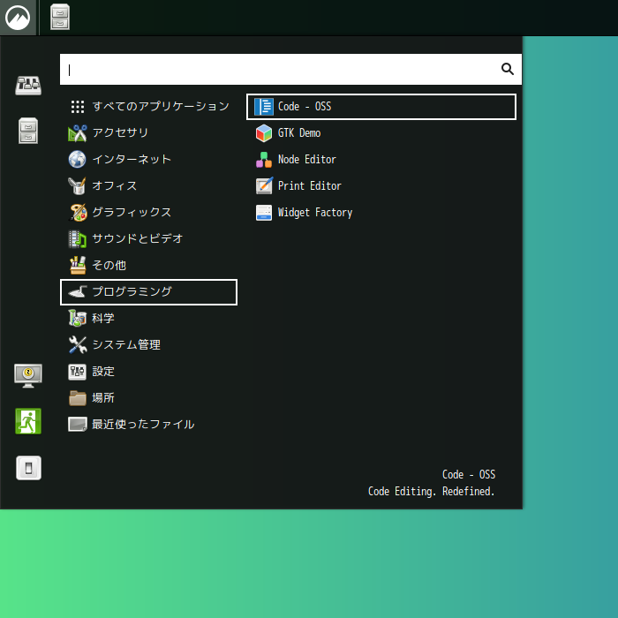Screen dimensions: 618x618
Task: Click the sliders icon for 設定
Action: tap(78, 372)
